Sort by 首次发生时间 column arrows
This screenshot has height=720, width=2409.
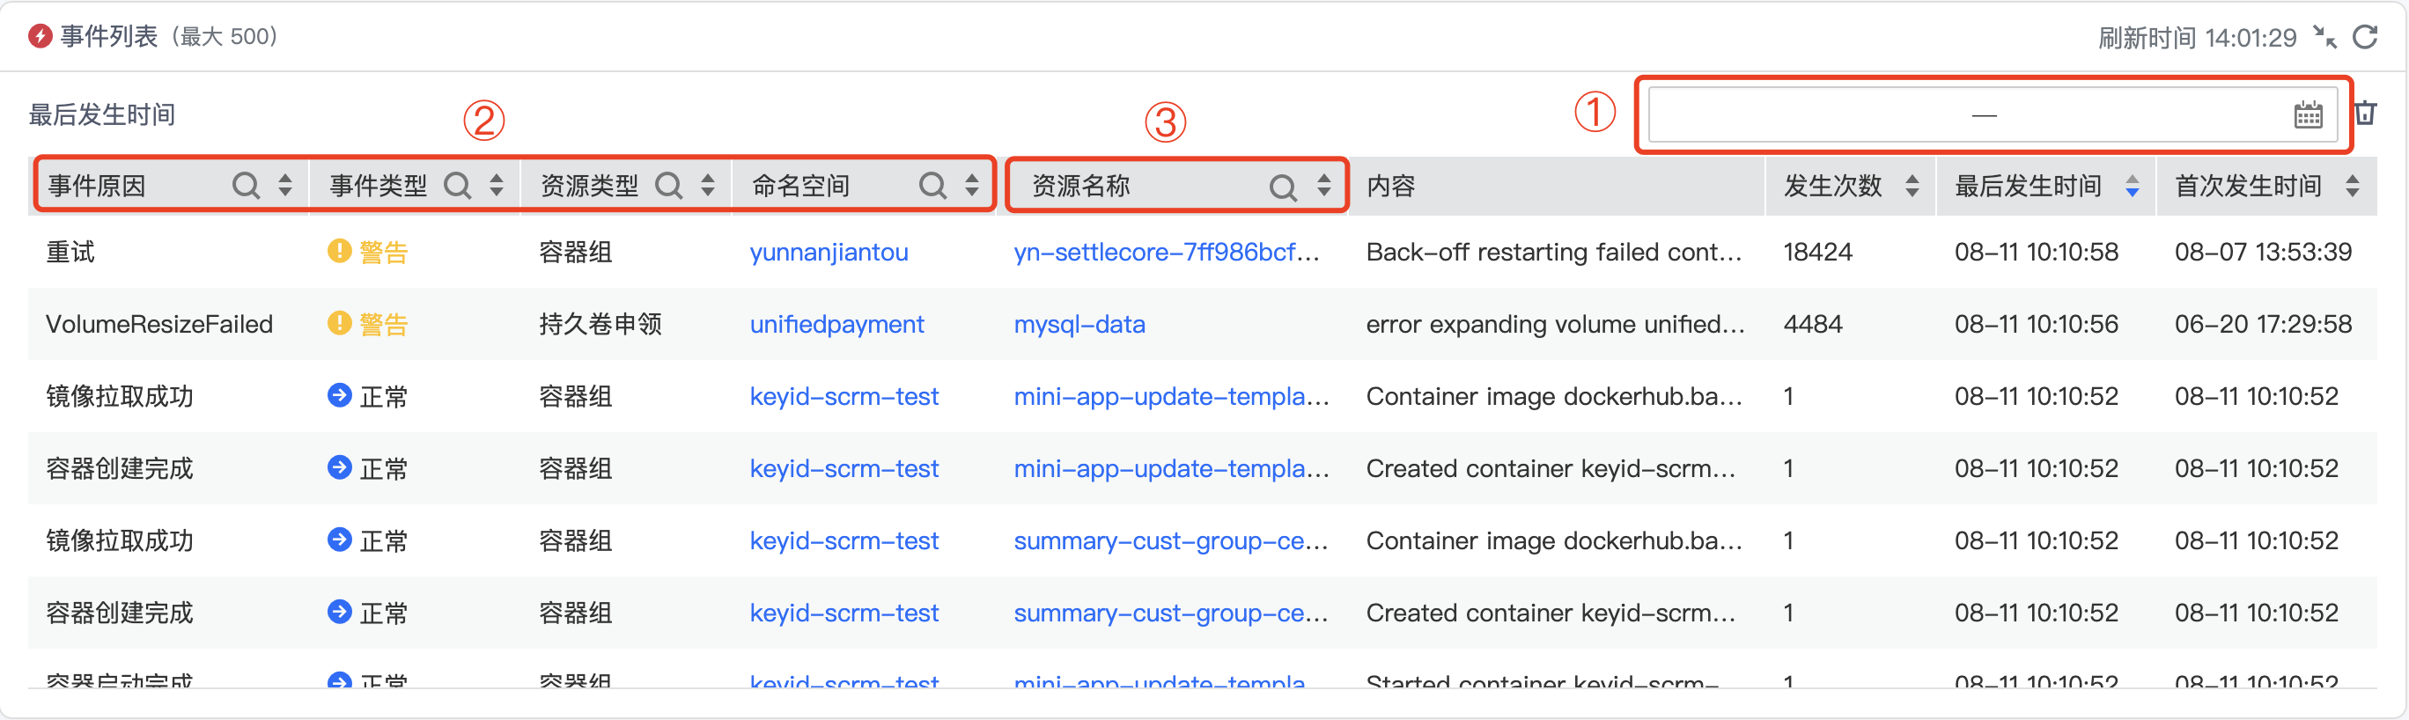pos(2352,186)
